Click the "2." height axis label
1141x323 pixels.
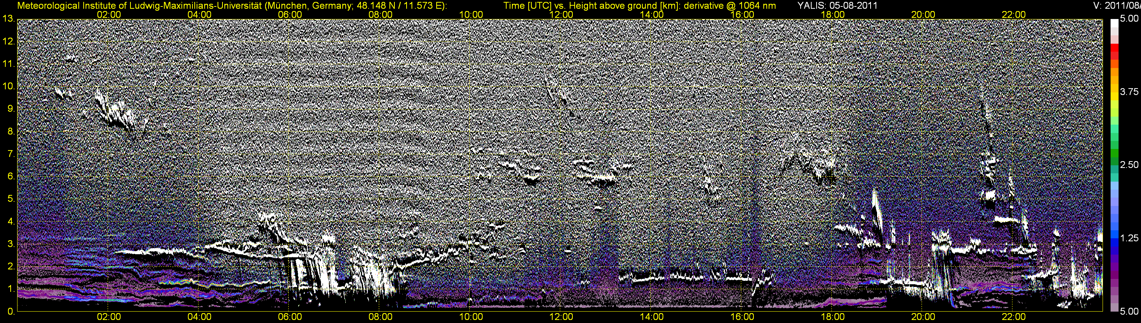[x=11, y=266]
